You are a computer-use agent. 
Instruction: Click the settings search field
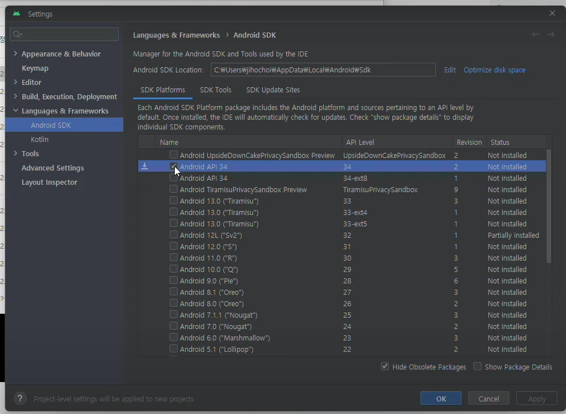point(64,34)
